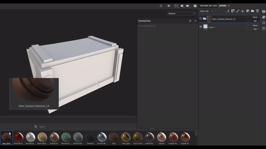Open the Material viewport mode dropdown
The height and width of the screenshot is (149, 266).
(182, 13)
